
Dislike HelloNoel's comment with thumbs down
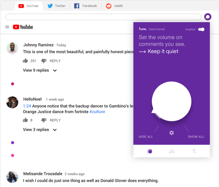(44, 120)
